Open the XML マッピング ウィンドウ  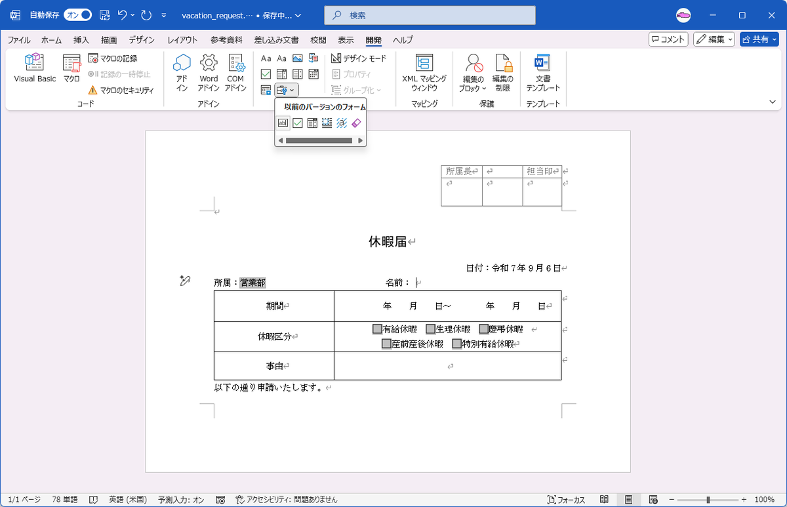[x=424, y=72]
